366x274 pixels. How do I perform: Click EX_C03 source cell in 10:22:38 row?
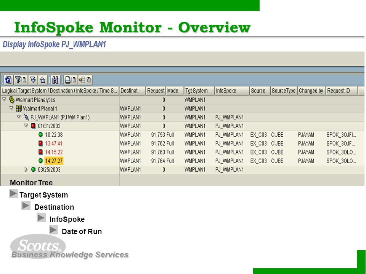(258, 135)
